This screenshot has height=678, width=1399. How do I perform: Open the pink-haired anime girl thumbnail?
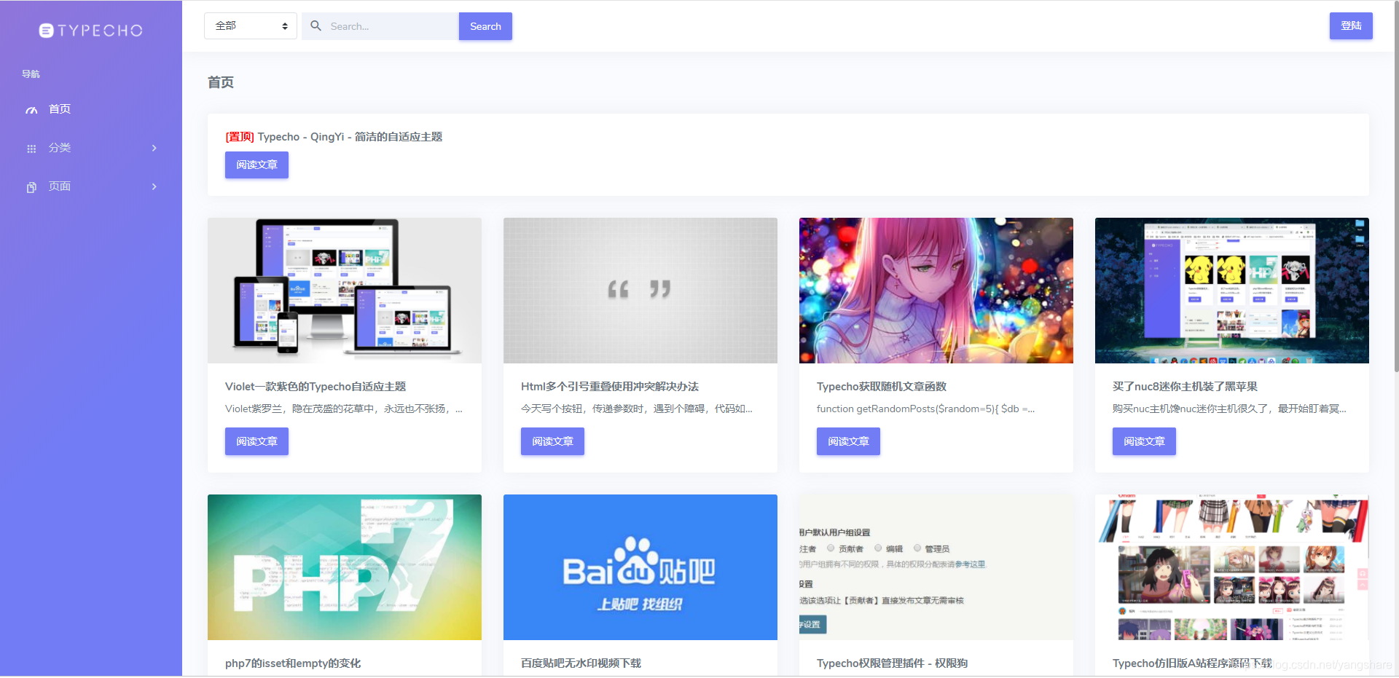pos(936,291)
